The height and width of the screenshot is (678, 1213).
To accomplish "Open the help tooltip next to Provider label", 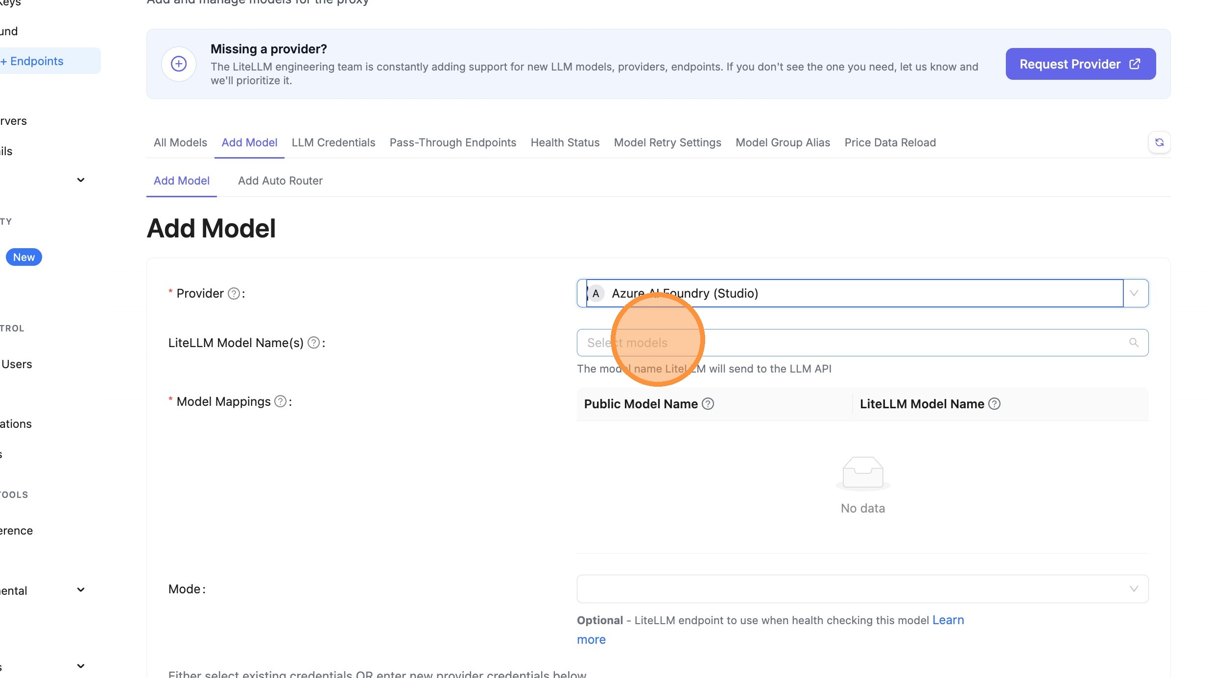I will click(234, 293).
